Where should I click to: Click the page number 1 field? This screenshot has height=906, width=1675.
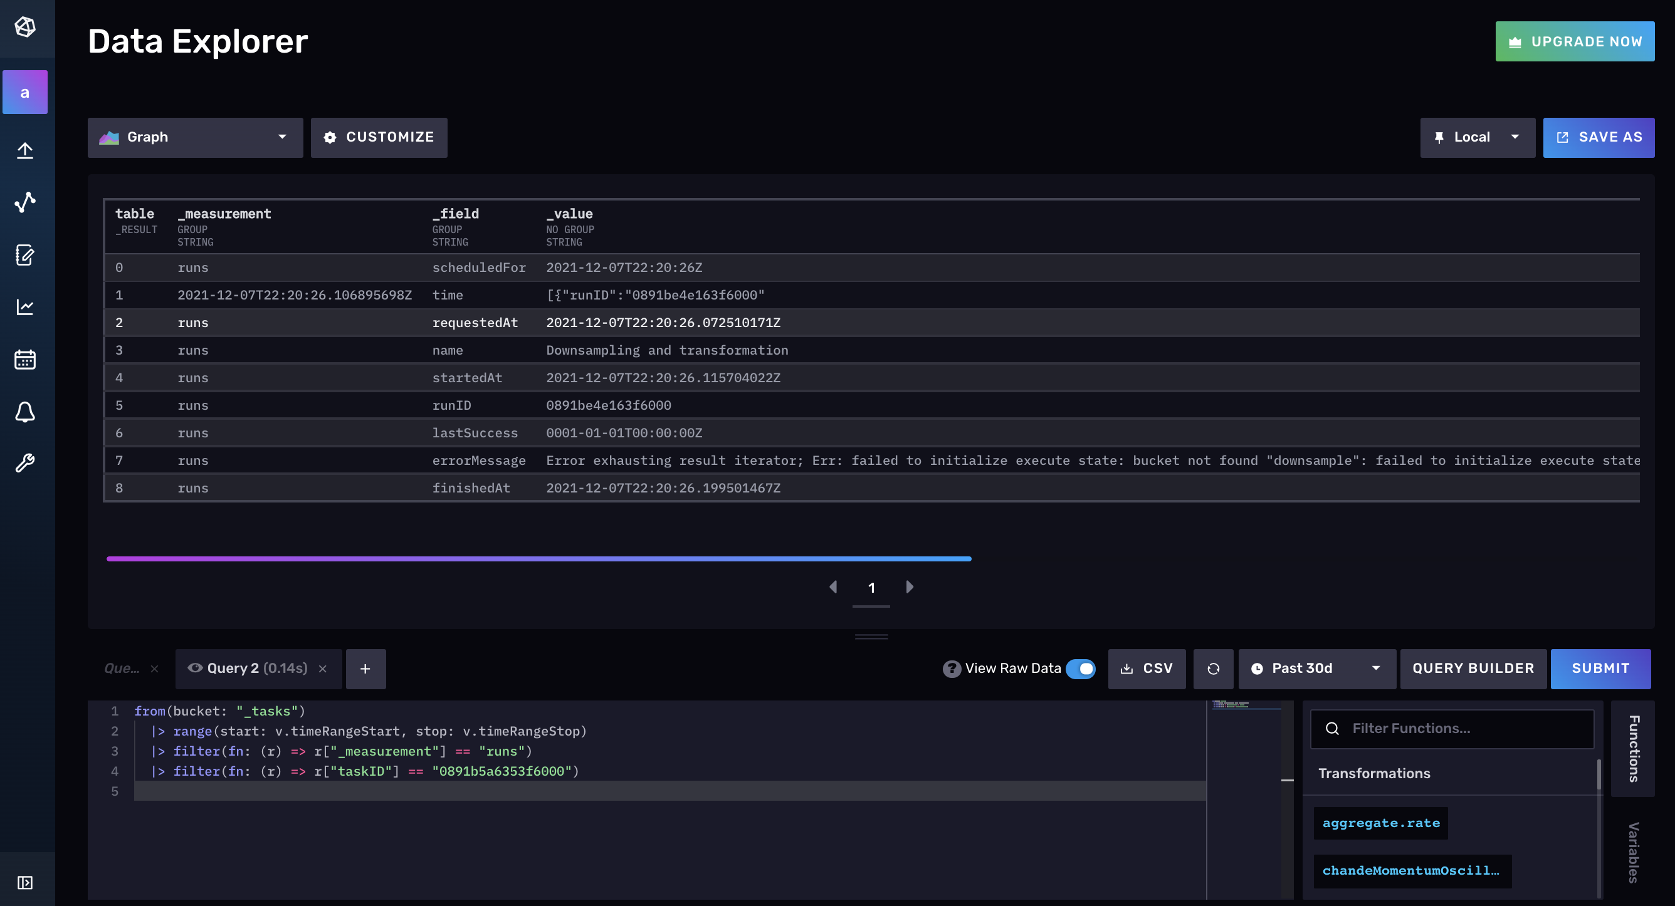coord(871,588)
